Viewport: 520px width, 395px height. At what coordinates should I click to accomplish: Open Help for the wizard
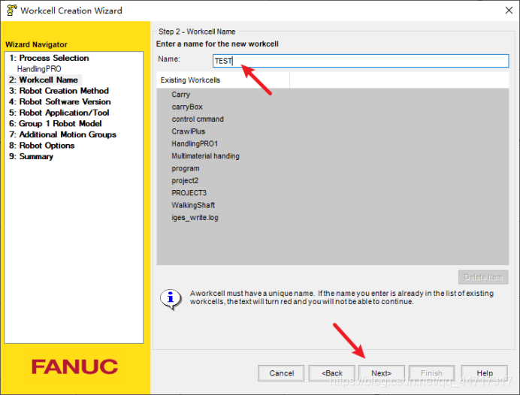coord(485,373)
